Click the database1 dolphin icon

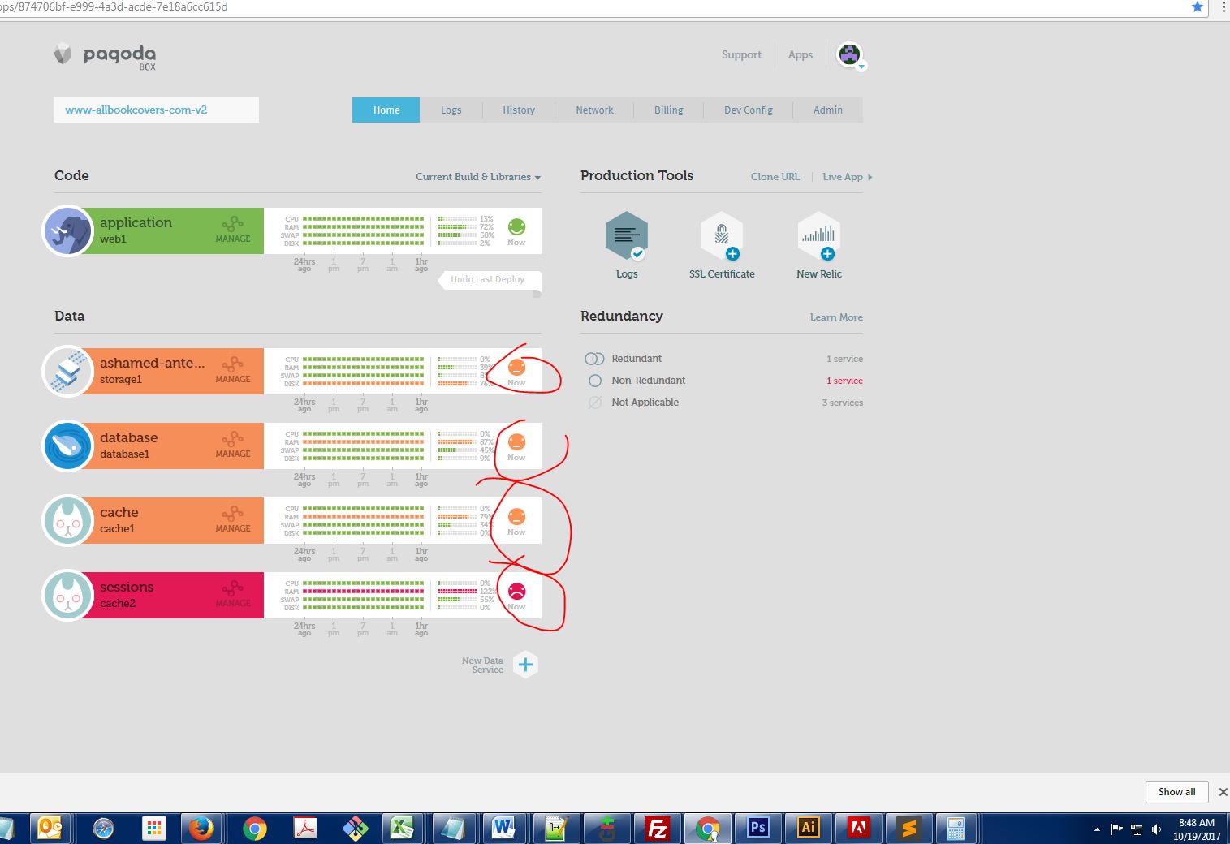pos(68,446)
